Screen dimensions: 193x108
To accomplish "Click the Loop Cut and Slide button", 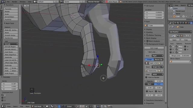I will [11, 60].
